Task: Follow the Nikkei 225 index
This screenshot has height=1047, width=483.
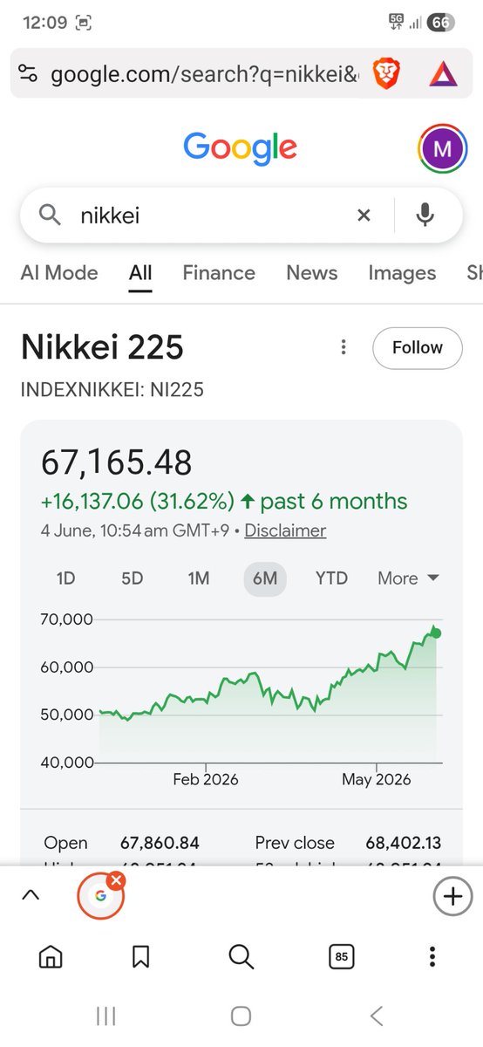Action: pyautogui.click(x=418, y=347)
